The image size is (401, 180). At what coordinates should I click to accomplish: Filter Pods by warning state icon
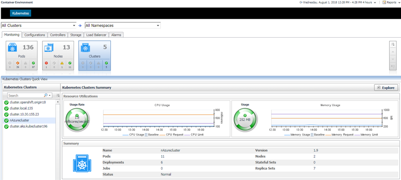click(25, 63)
